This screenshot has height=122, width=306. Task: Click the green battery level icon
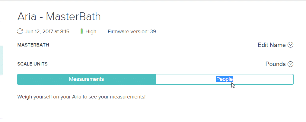point(82,31)
